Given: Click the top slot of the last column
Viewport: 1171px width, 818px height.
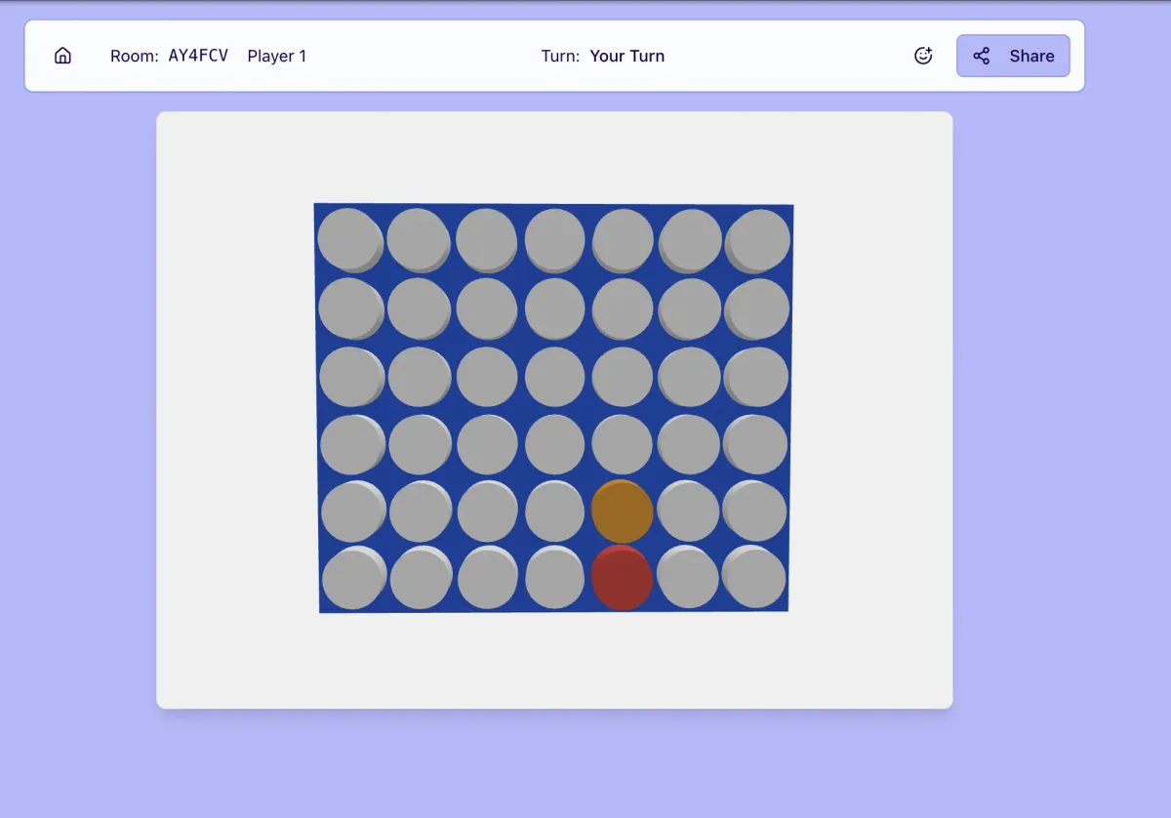Looking at the screenshot, I should [758, 240].
